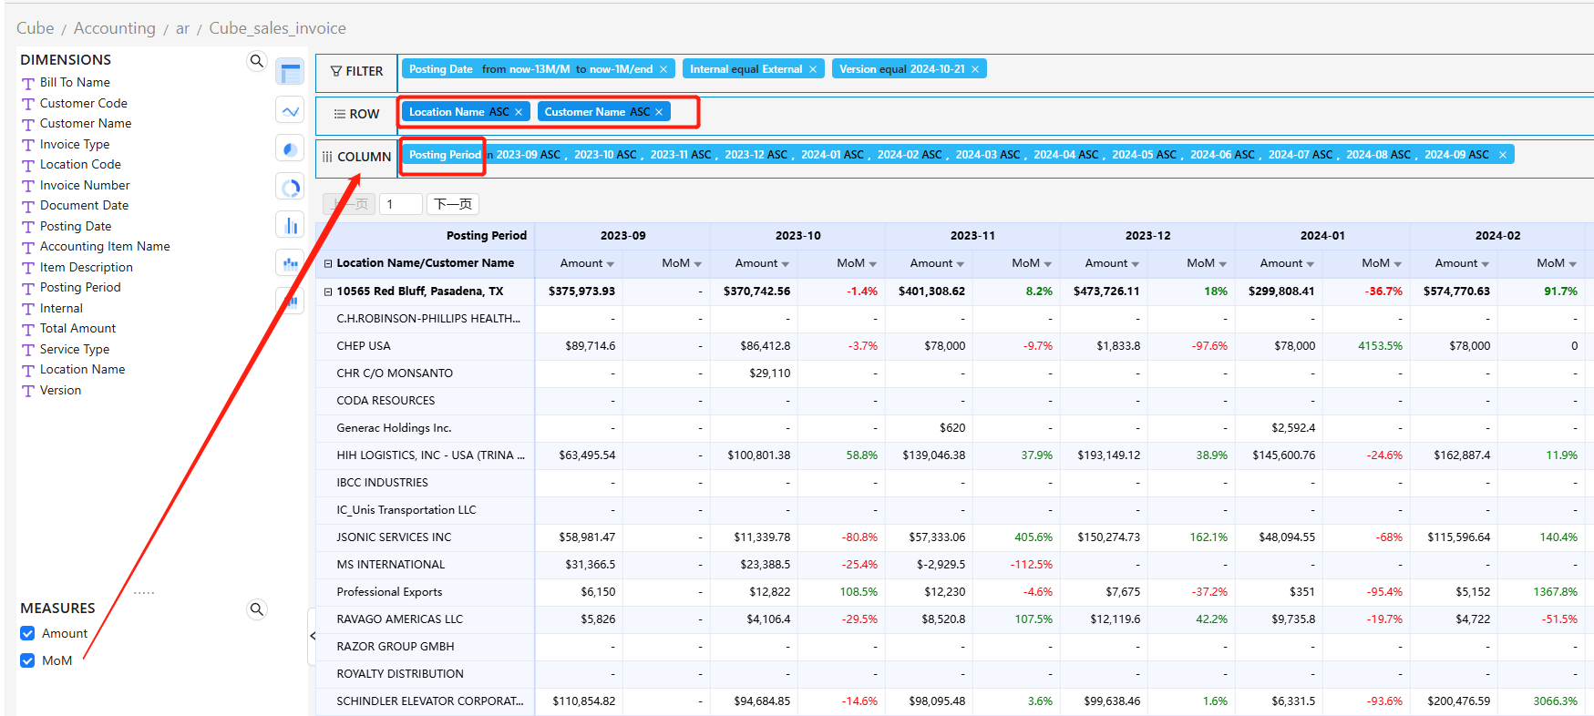Click the $375,973.93 total amount cell
1594x716 pixels.
(x=581, y=292)
